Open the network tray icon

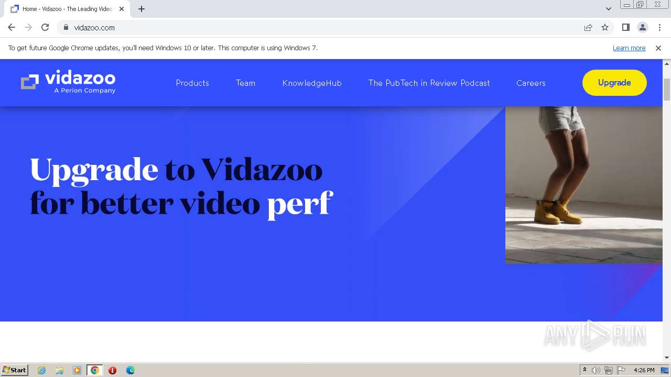(609, 370)
